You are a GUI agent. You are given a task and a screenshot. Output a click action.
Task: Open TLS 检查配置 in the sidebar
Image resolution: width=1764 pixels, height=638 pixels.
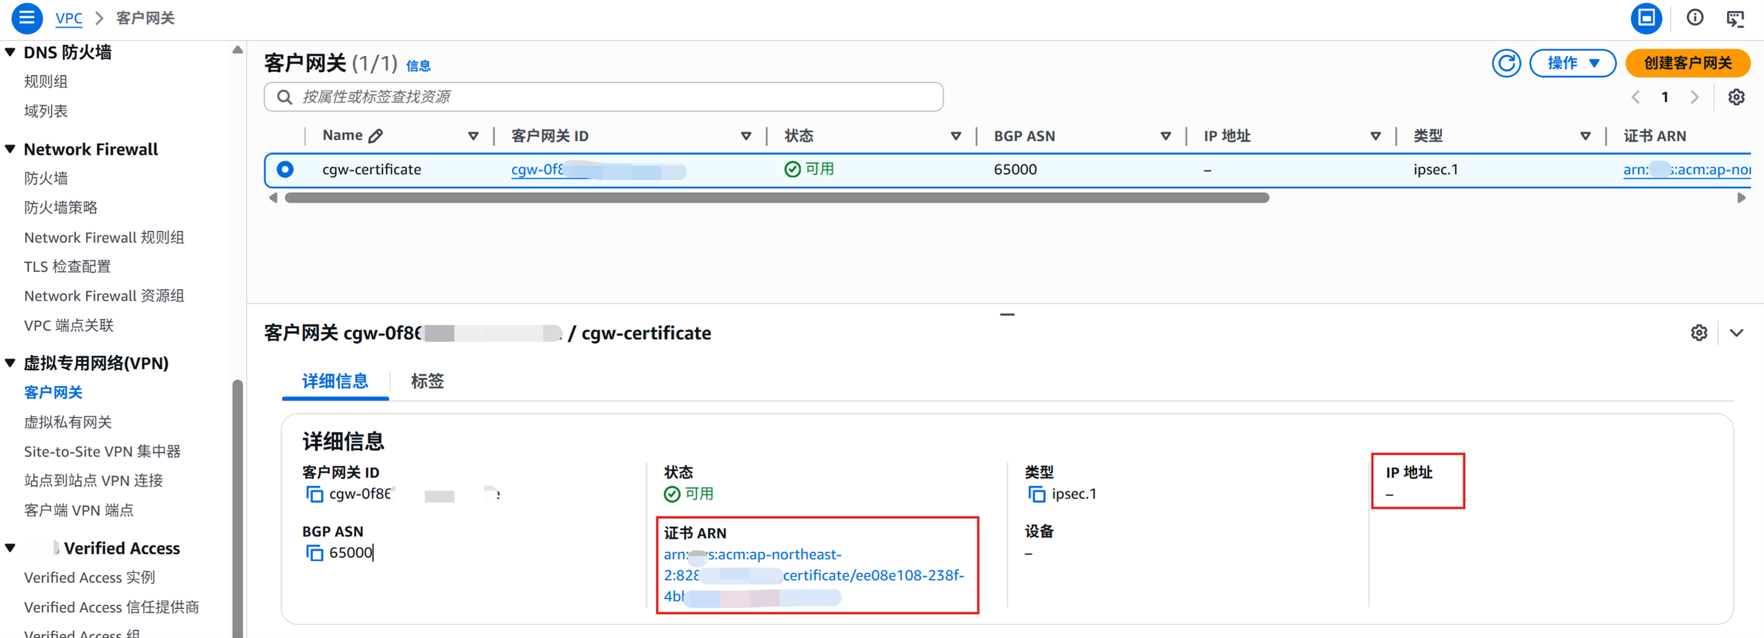67,266
